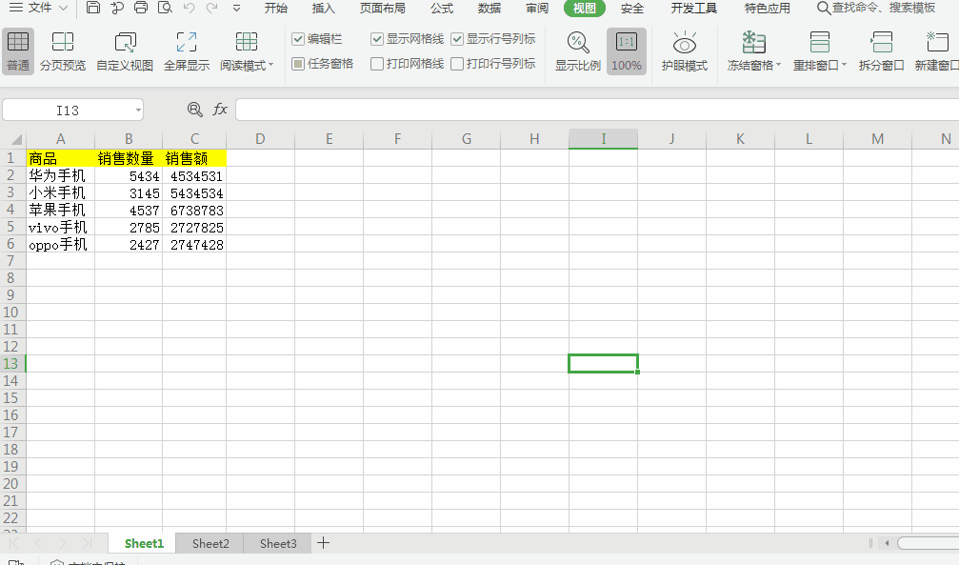
Task: Go to the first sheet arrow
Action: (13, 543)
